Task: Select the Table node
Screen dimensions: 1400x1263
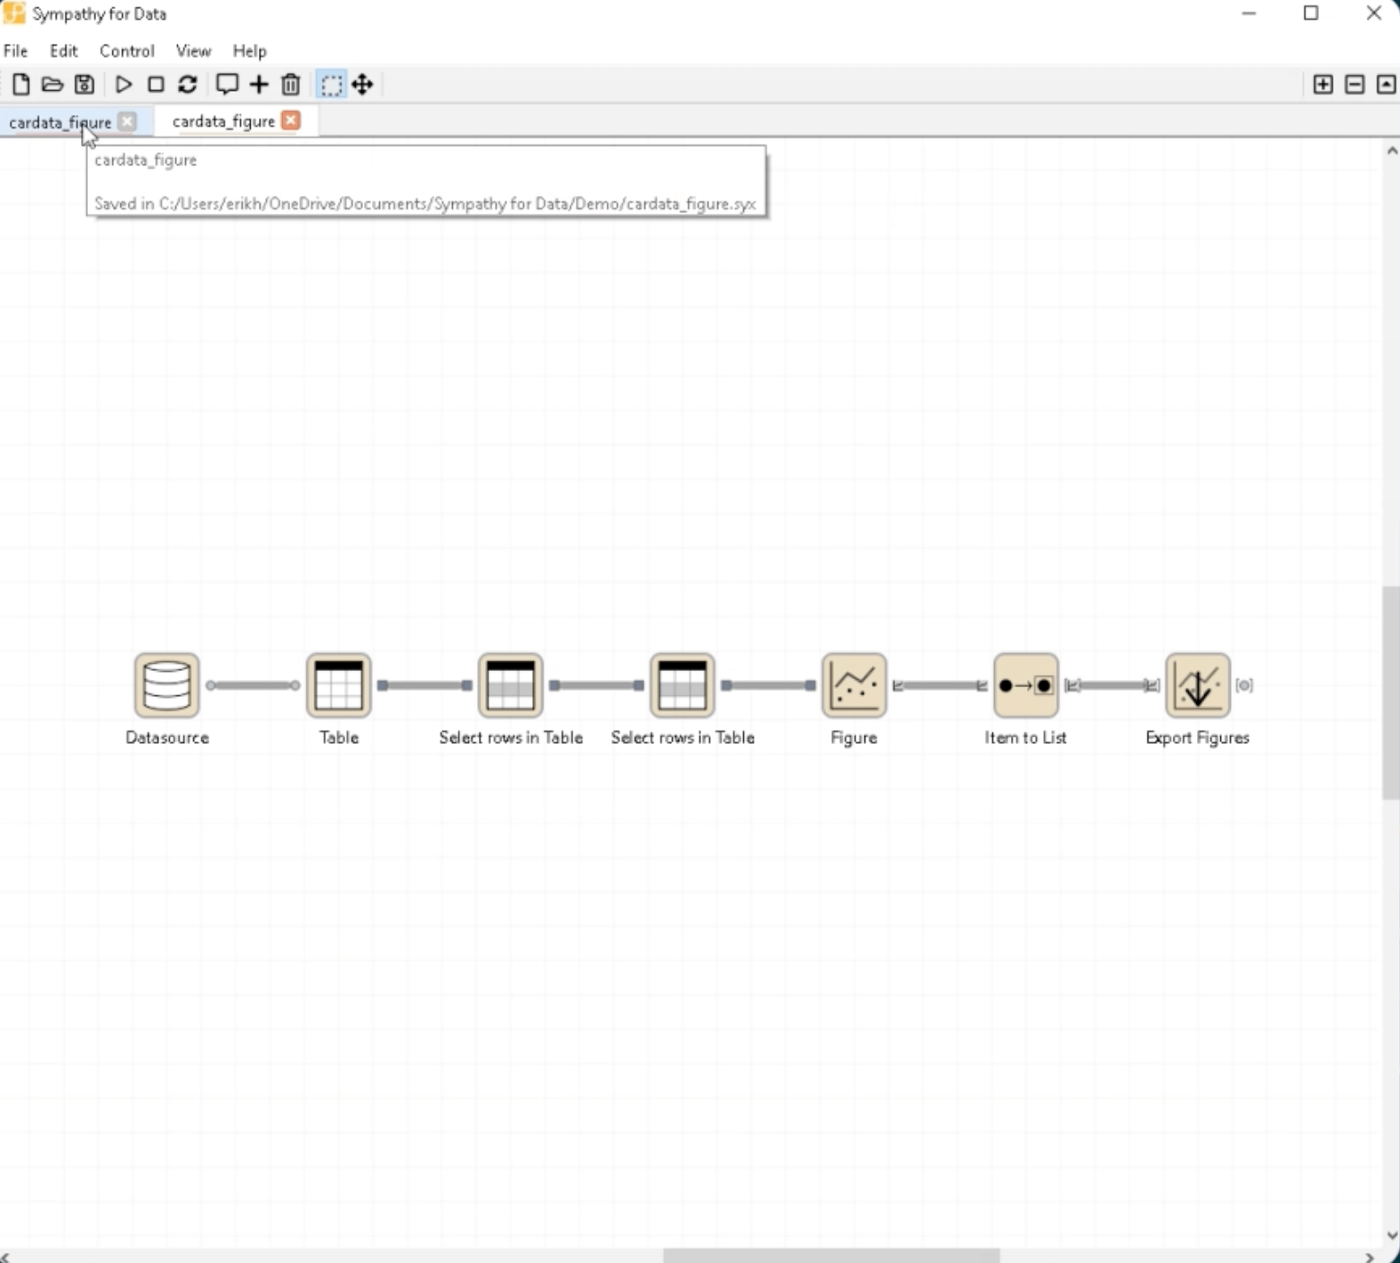Action: click(x=339, y=685)
